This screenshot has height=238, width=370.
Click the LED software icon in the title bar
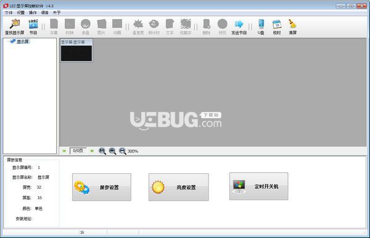click(x=6, y=6)
